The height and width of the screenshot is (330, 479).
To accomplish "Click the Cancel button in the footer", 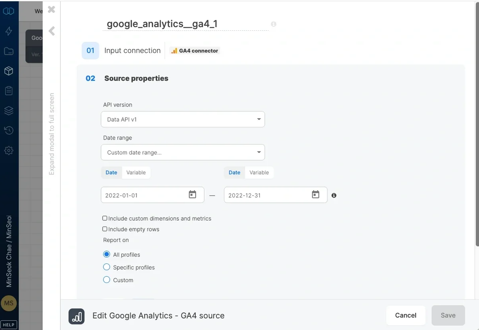I will tap(406, 315).
